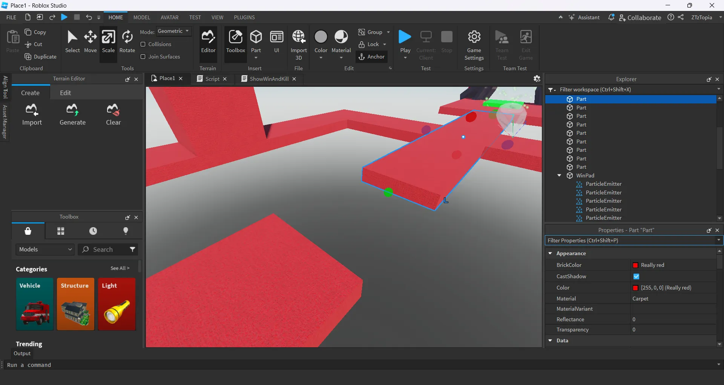
Task: Open the Light category thumbnail
Action: point(117,304)
